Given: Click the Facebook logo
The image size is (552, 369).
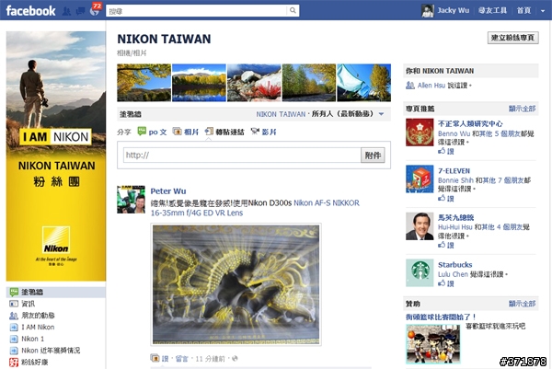Looking at the screenshot, I should 30,11.
